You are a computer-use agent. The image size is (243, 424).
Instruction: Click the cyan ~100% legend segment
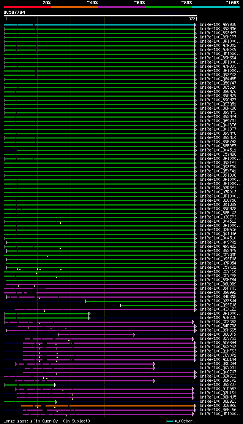[x=216, y=7]
